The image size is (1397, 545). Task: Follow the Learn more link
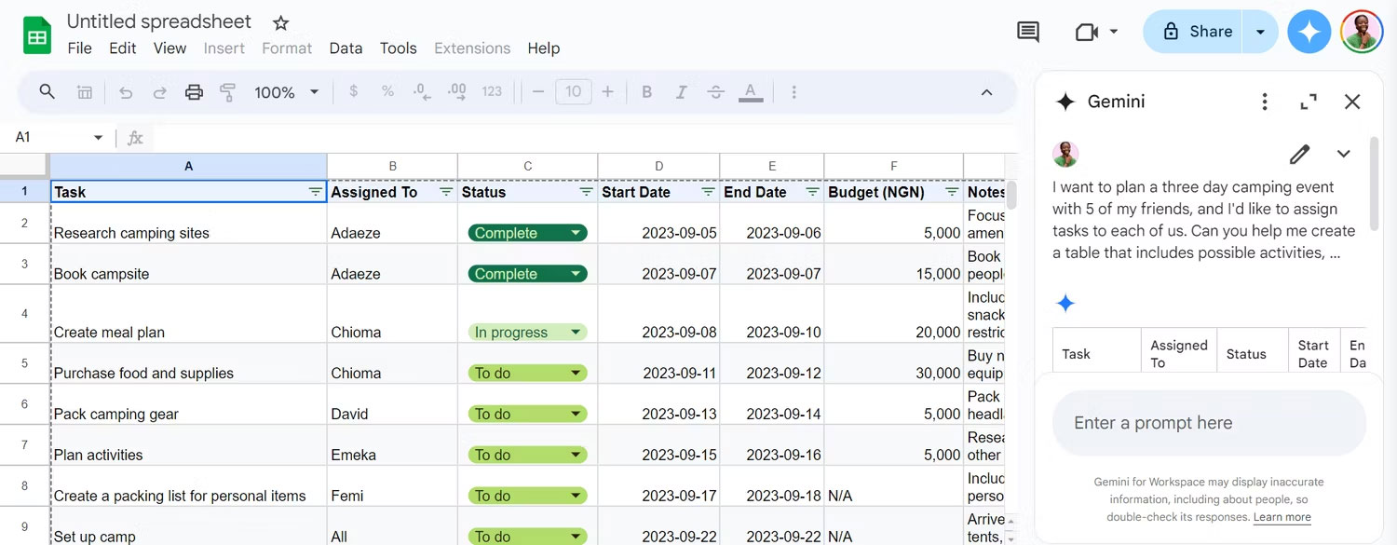(1282, 517)
